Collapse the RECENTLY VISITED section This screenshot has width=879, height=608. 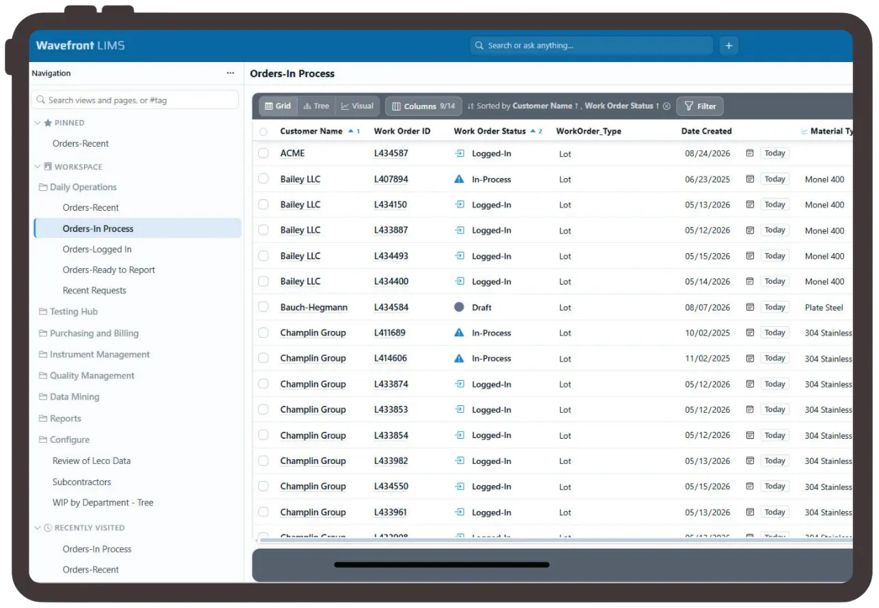38,528
